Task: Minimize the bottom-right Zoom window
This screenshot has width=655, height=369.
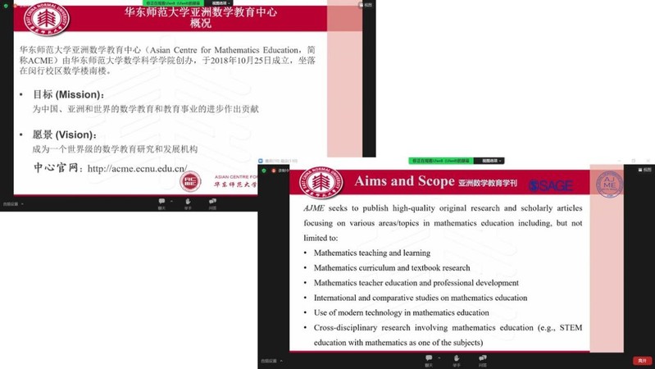Action: tap(619, 161)
